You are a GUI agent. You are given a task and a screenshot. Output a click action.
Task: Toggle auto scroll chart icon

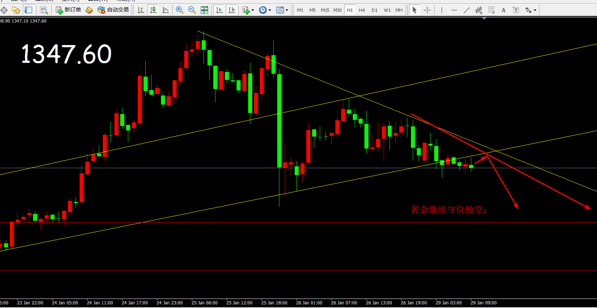(x=219, y=10)
